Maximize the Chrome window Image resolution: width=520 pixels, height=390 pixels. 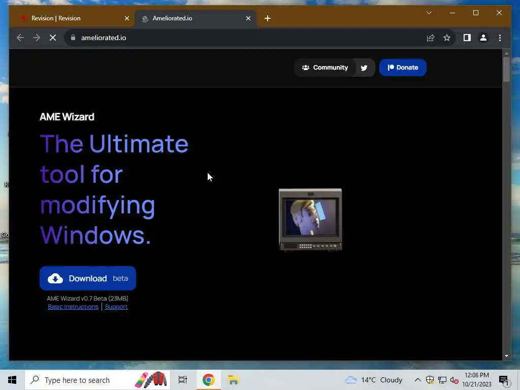click(475, 13)
